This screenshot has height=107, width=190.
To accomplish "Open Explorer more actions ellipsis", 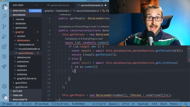I will click(37, 5).
